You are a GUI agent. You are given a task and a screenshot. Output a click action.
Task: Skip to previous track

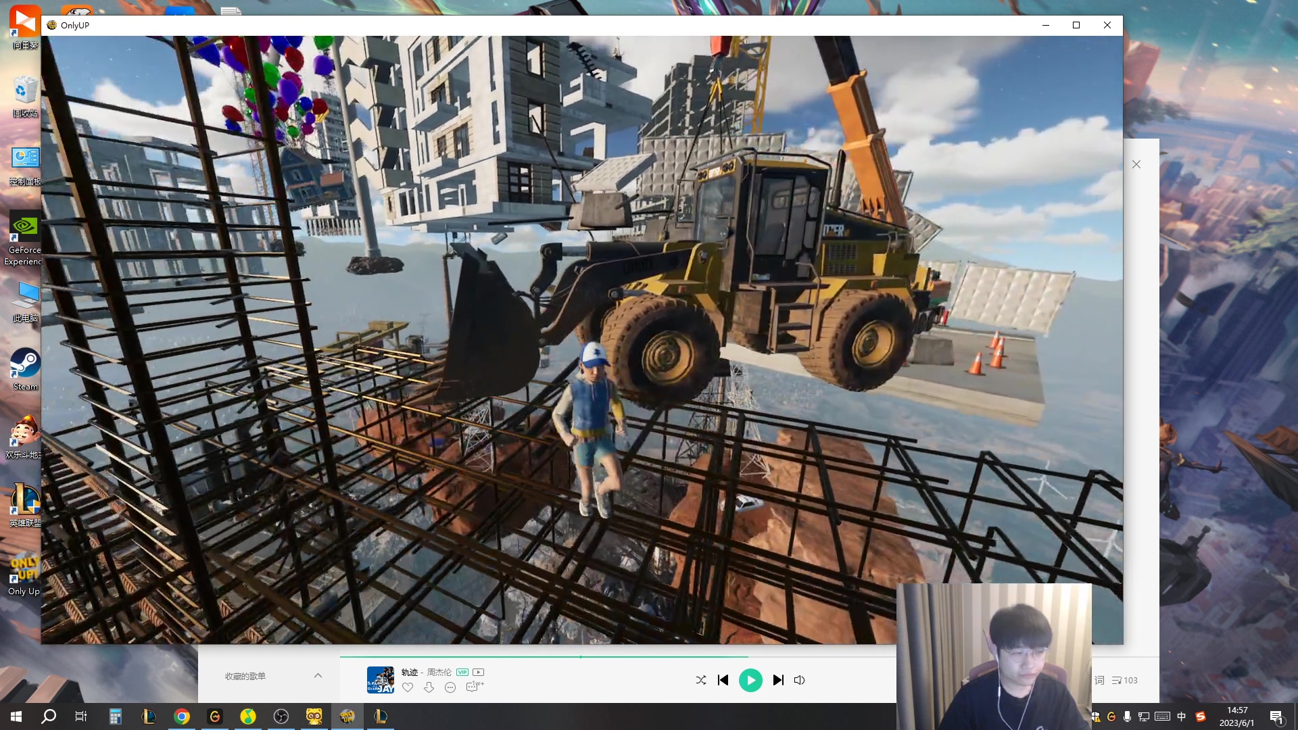(723, 680)
